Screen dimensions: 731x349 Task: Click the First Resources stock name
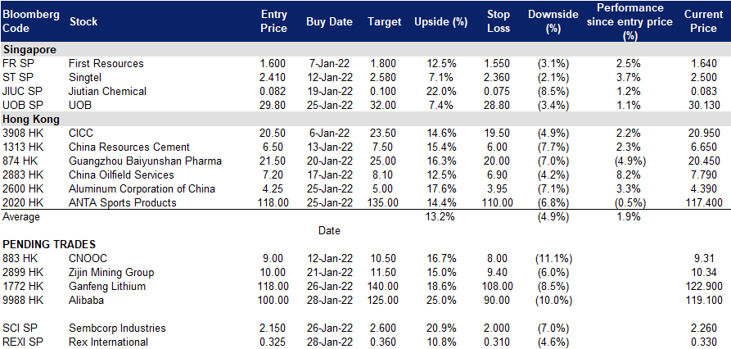[x=106, y=63]
